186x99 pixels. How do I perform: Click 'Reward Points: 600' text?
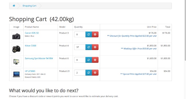point(32,77)
